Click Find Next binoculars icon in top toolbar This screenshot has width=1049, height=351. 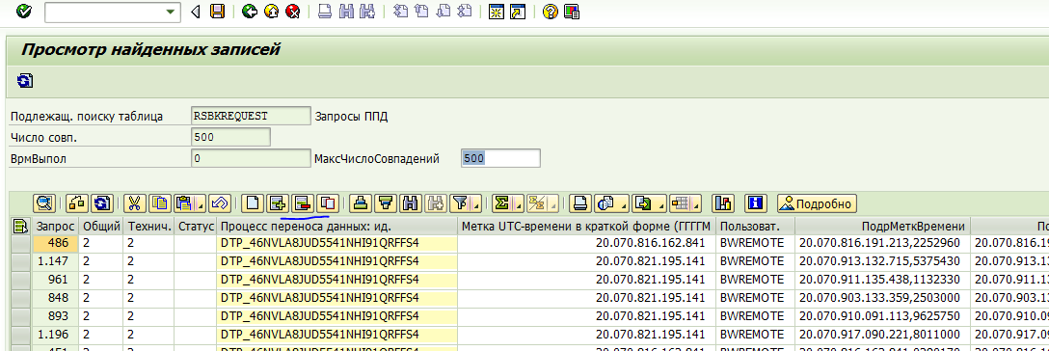(366, 12)
